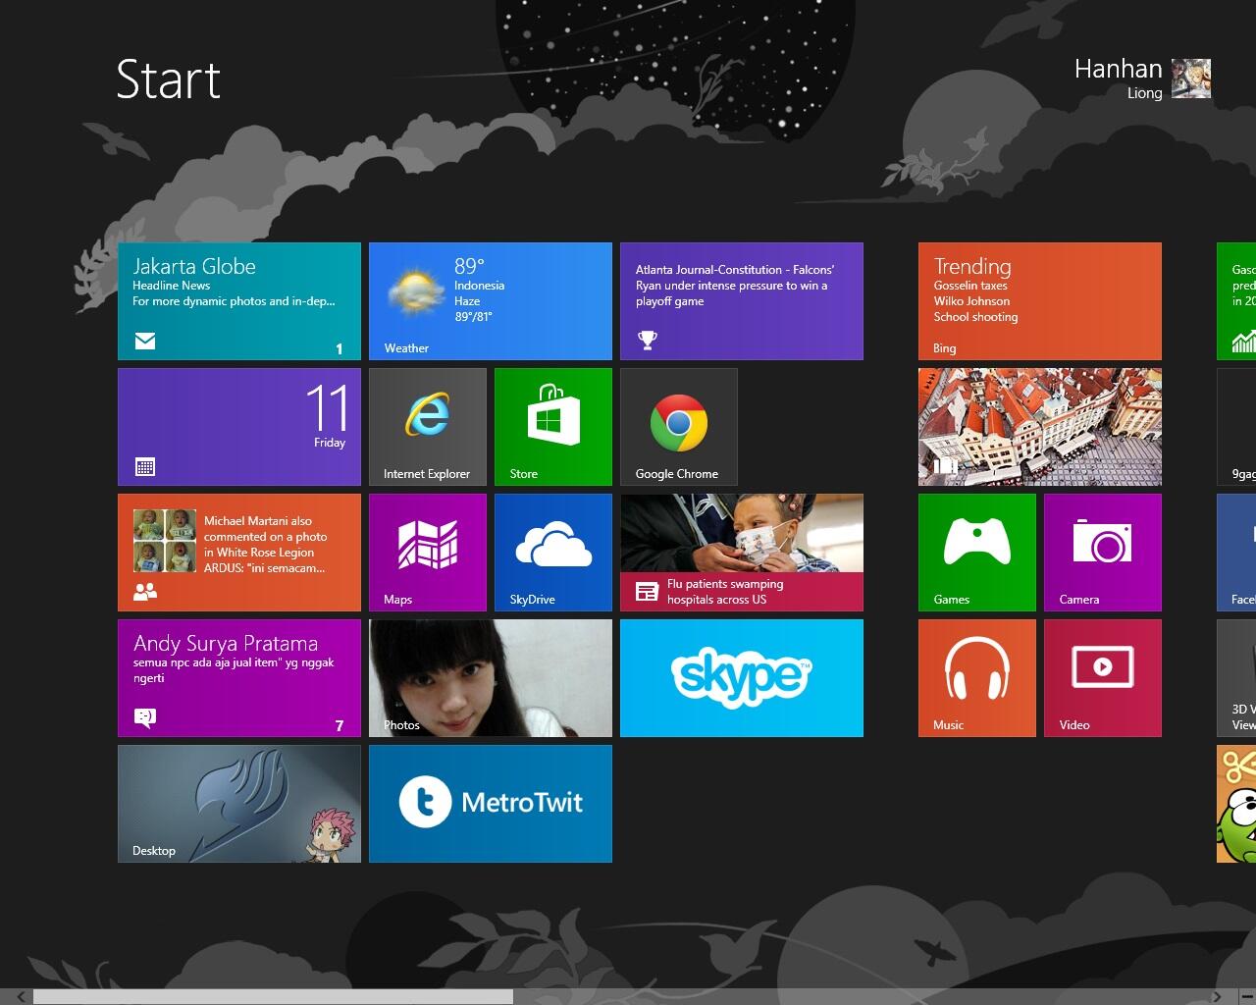1256x1005 pixels.
Task: Click the zoom-out minus button at bottom corner
Action: [1246, 997]
